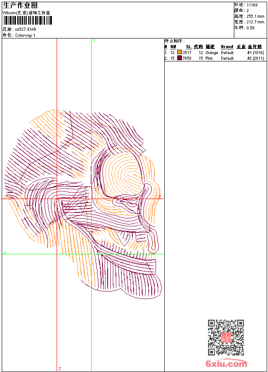Select the Orange thread row description
The height and width of the screenshot is (372, 268).
point(212,53)
